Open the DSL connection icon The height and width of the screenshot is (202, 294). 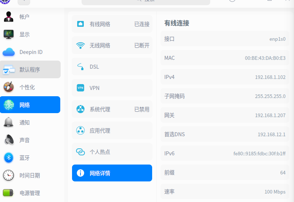pyautogui.click(x=80, y=67)
